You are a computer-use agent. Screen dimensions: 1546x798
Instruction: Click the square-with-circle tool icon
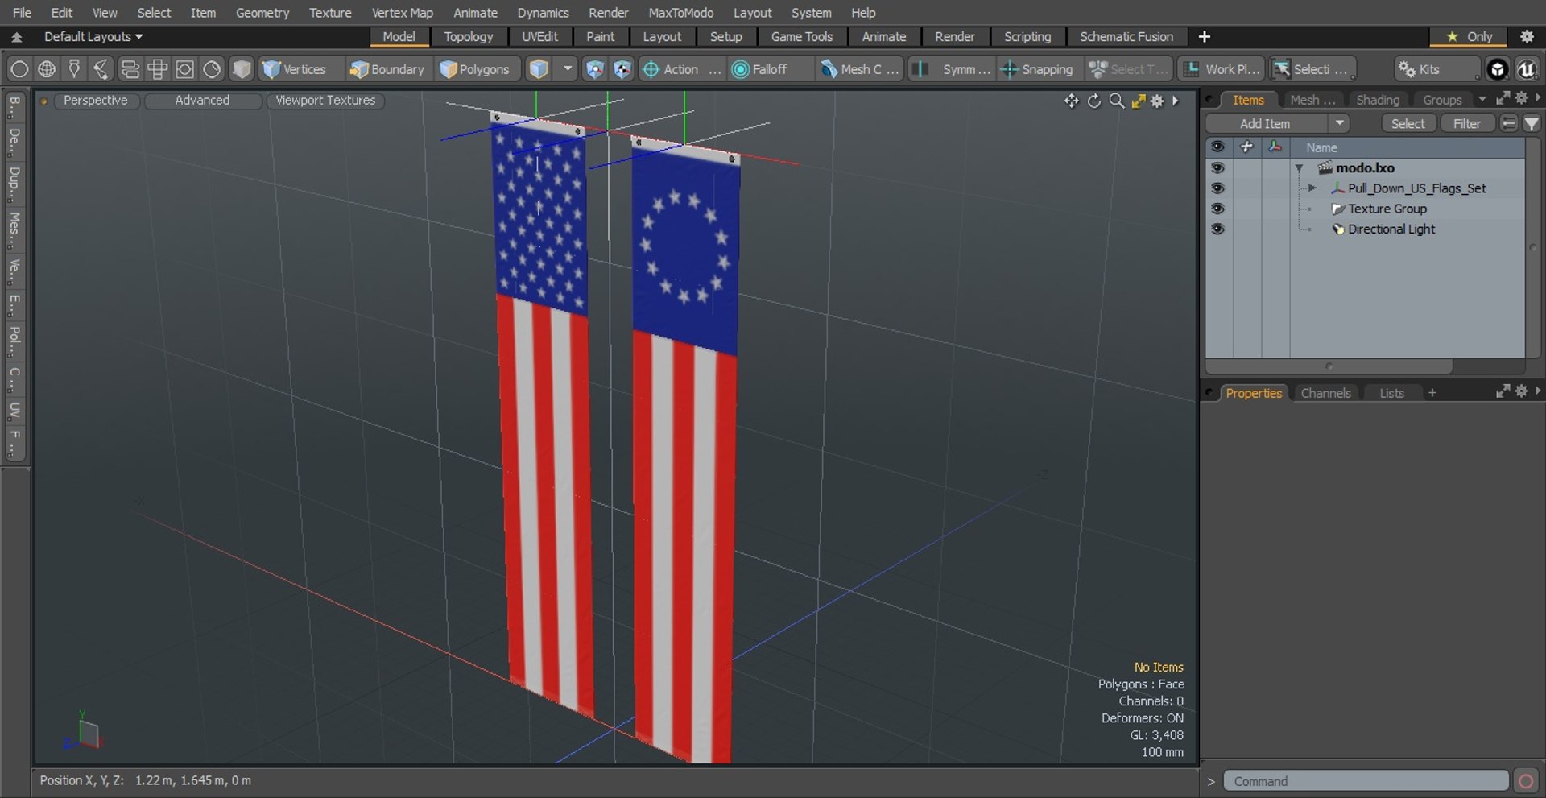point(184,69)
